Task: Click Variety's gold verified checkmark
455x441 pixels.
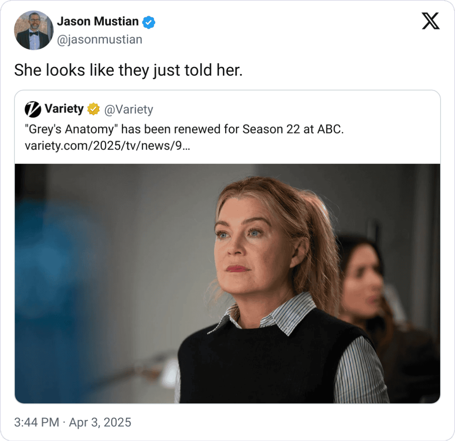Action: pyautogui.click(x=93, y=109)
